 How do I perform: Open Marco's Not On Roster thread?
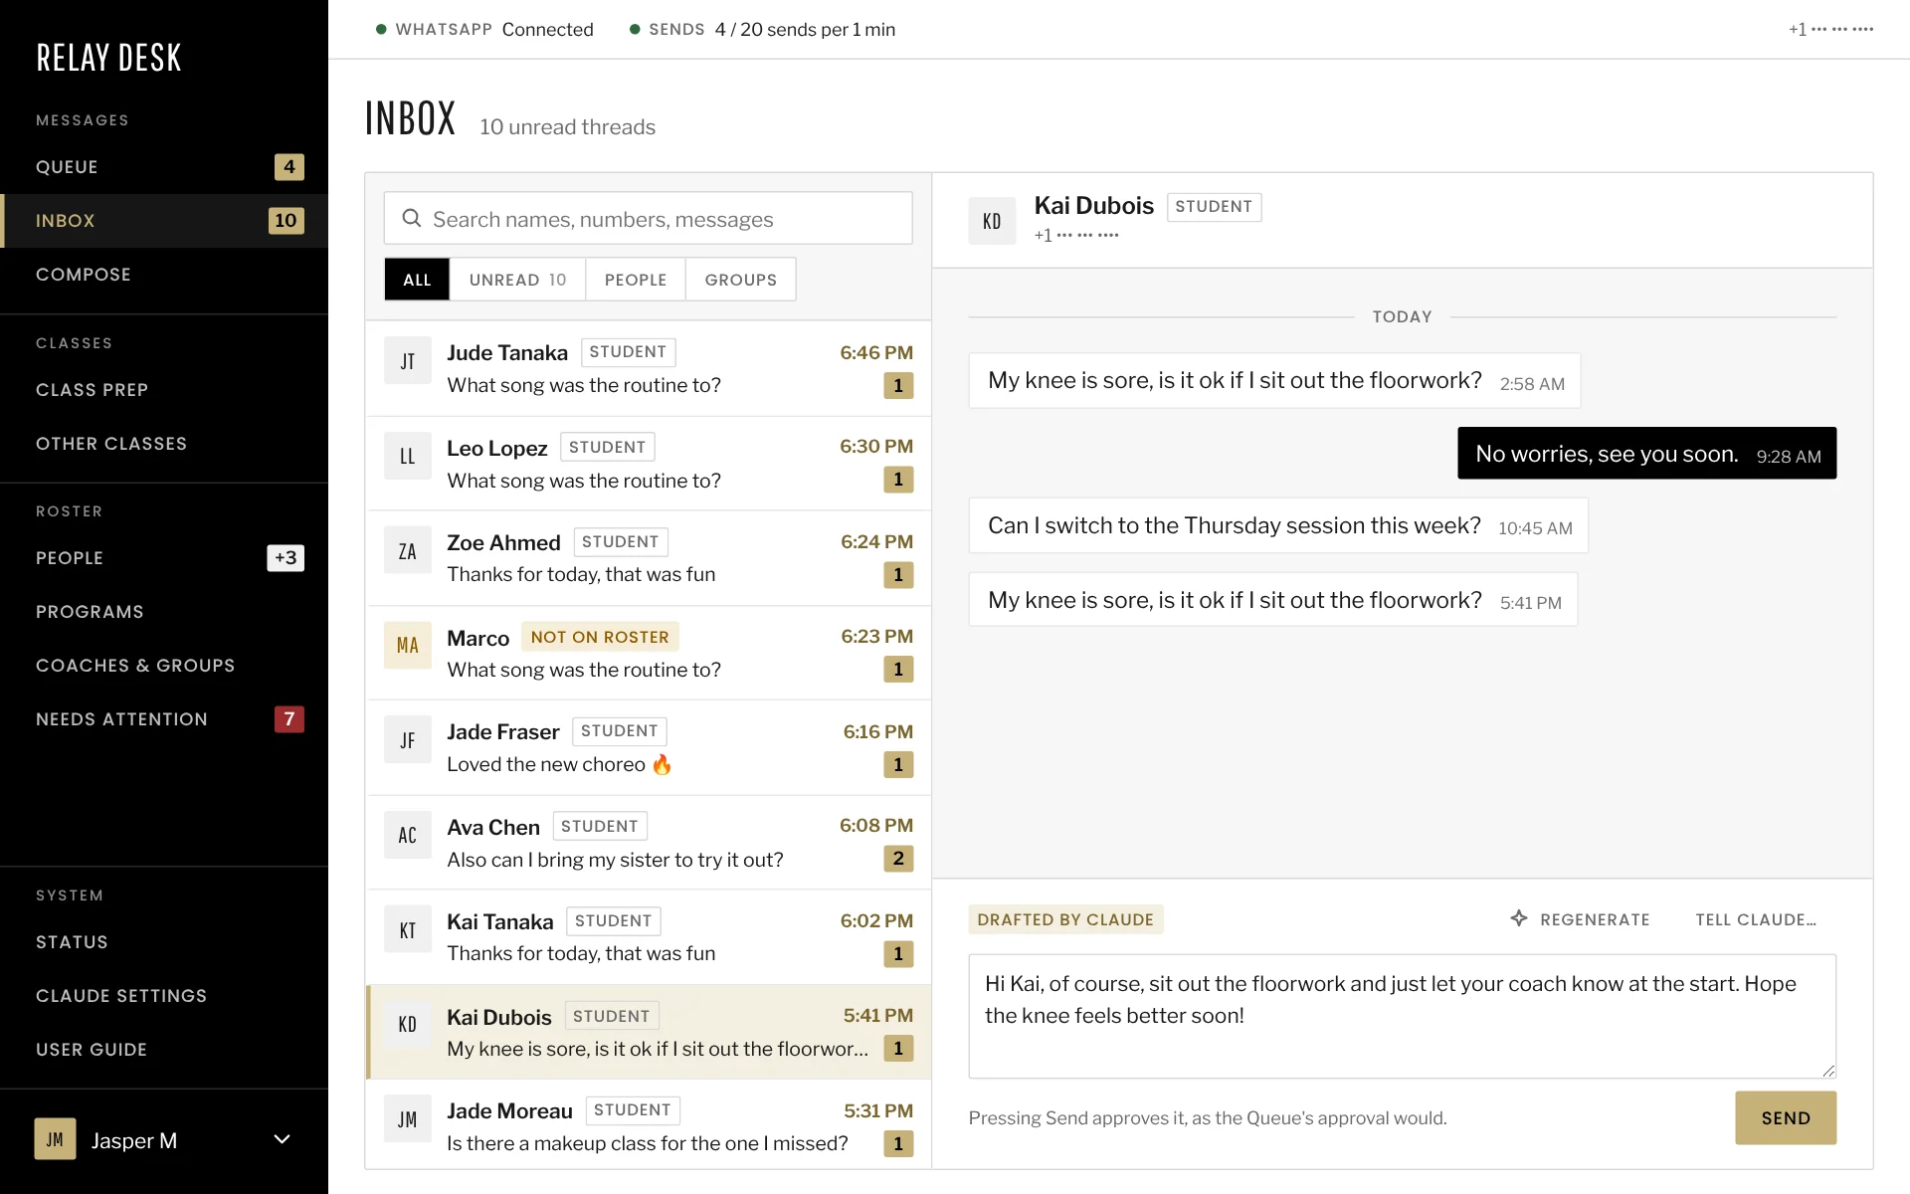(x=649, y=653)
